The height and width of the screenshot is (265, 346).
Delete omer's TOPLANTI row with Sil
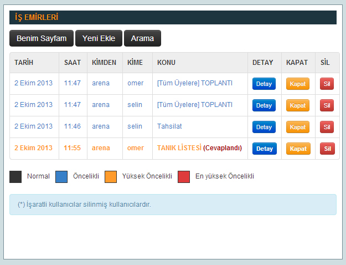click(x=327, y=84)
